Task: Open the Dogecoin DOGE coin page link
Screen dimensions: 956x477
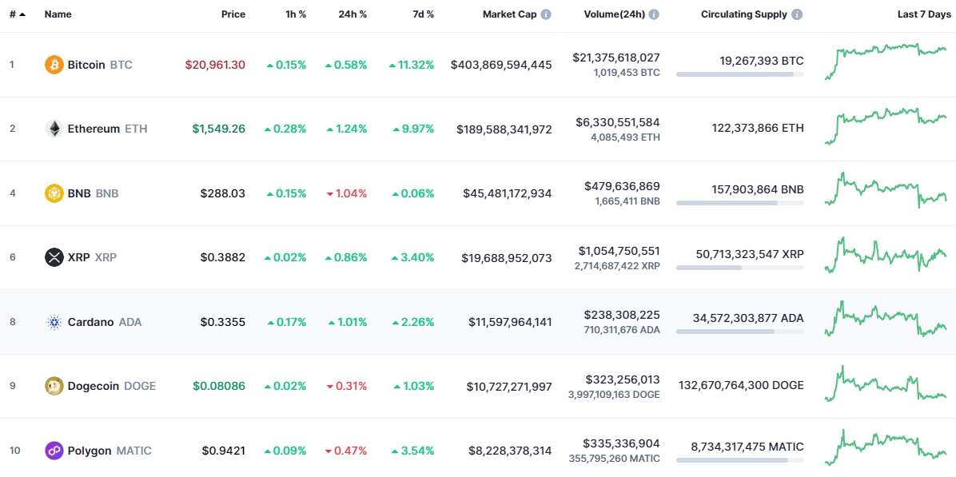Action: point(112,386)
